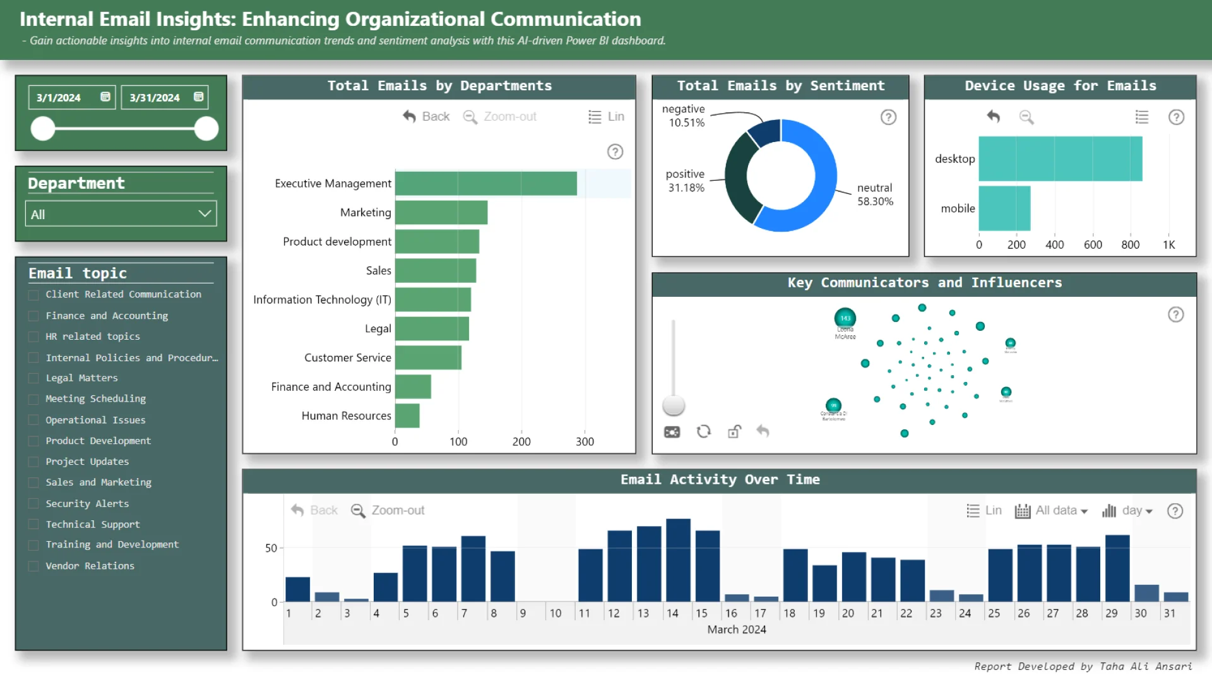Click the Sales department label
This screenshot has height=682, width=1212.
(379, 270)
